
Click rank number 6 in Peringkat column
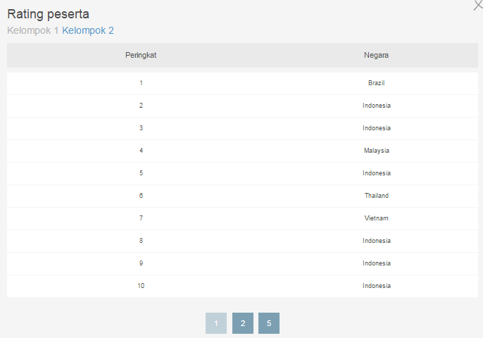coord(141,196)
